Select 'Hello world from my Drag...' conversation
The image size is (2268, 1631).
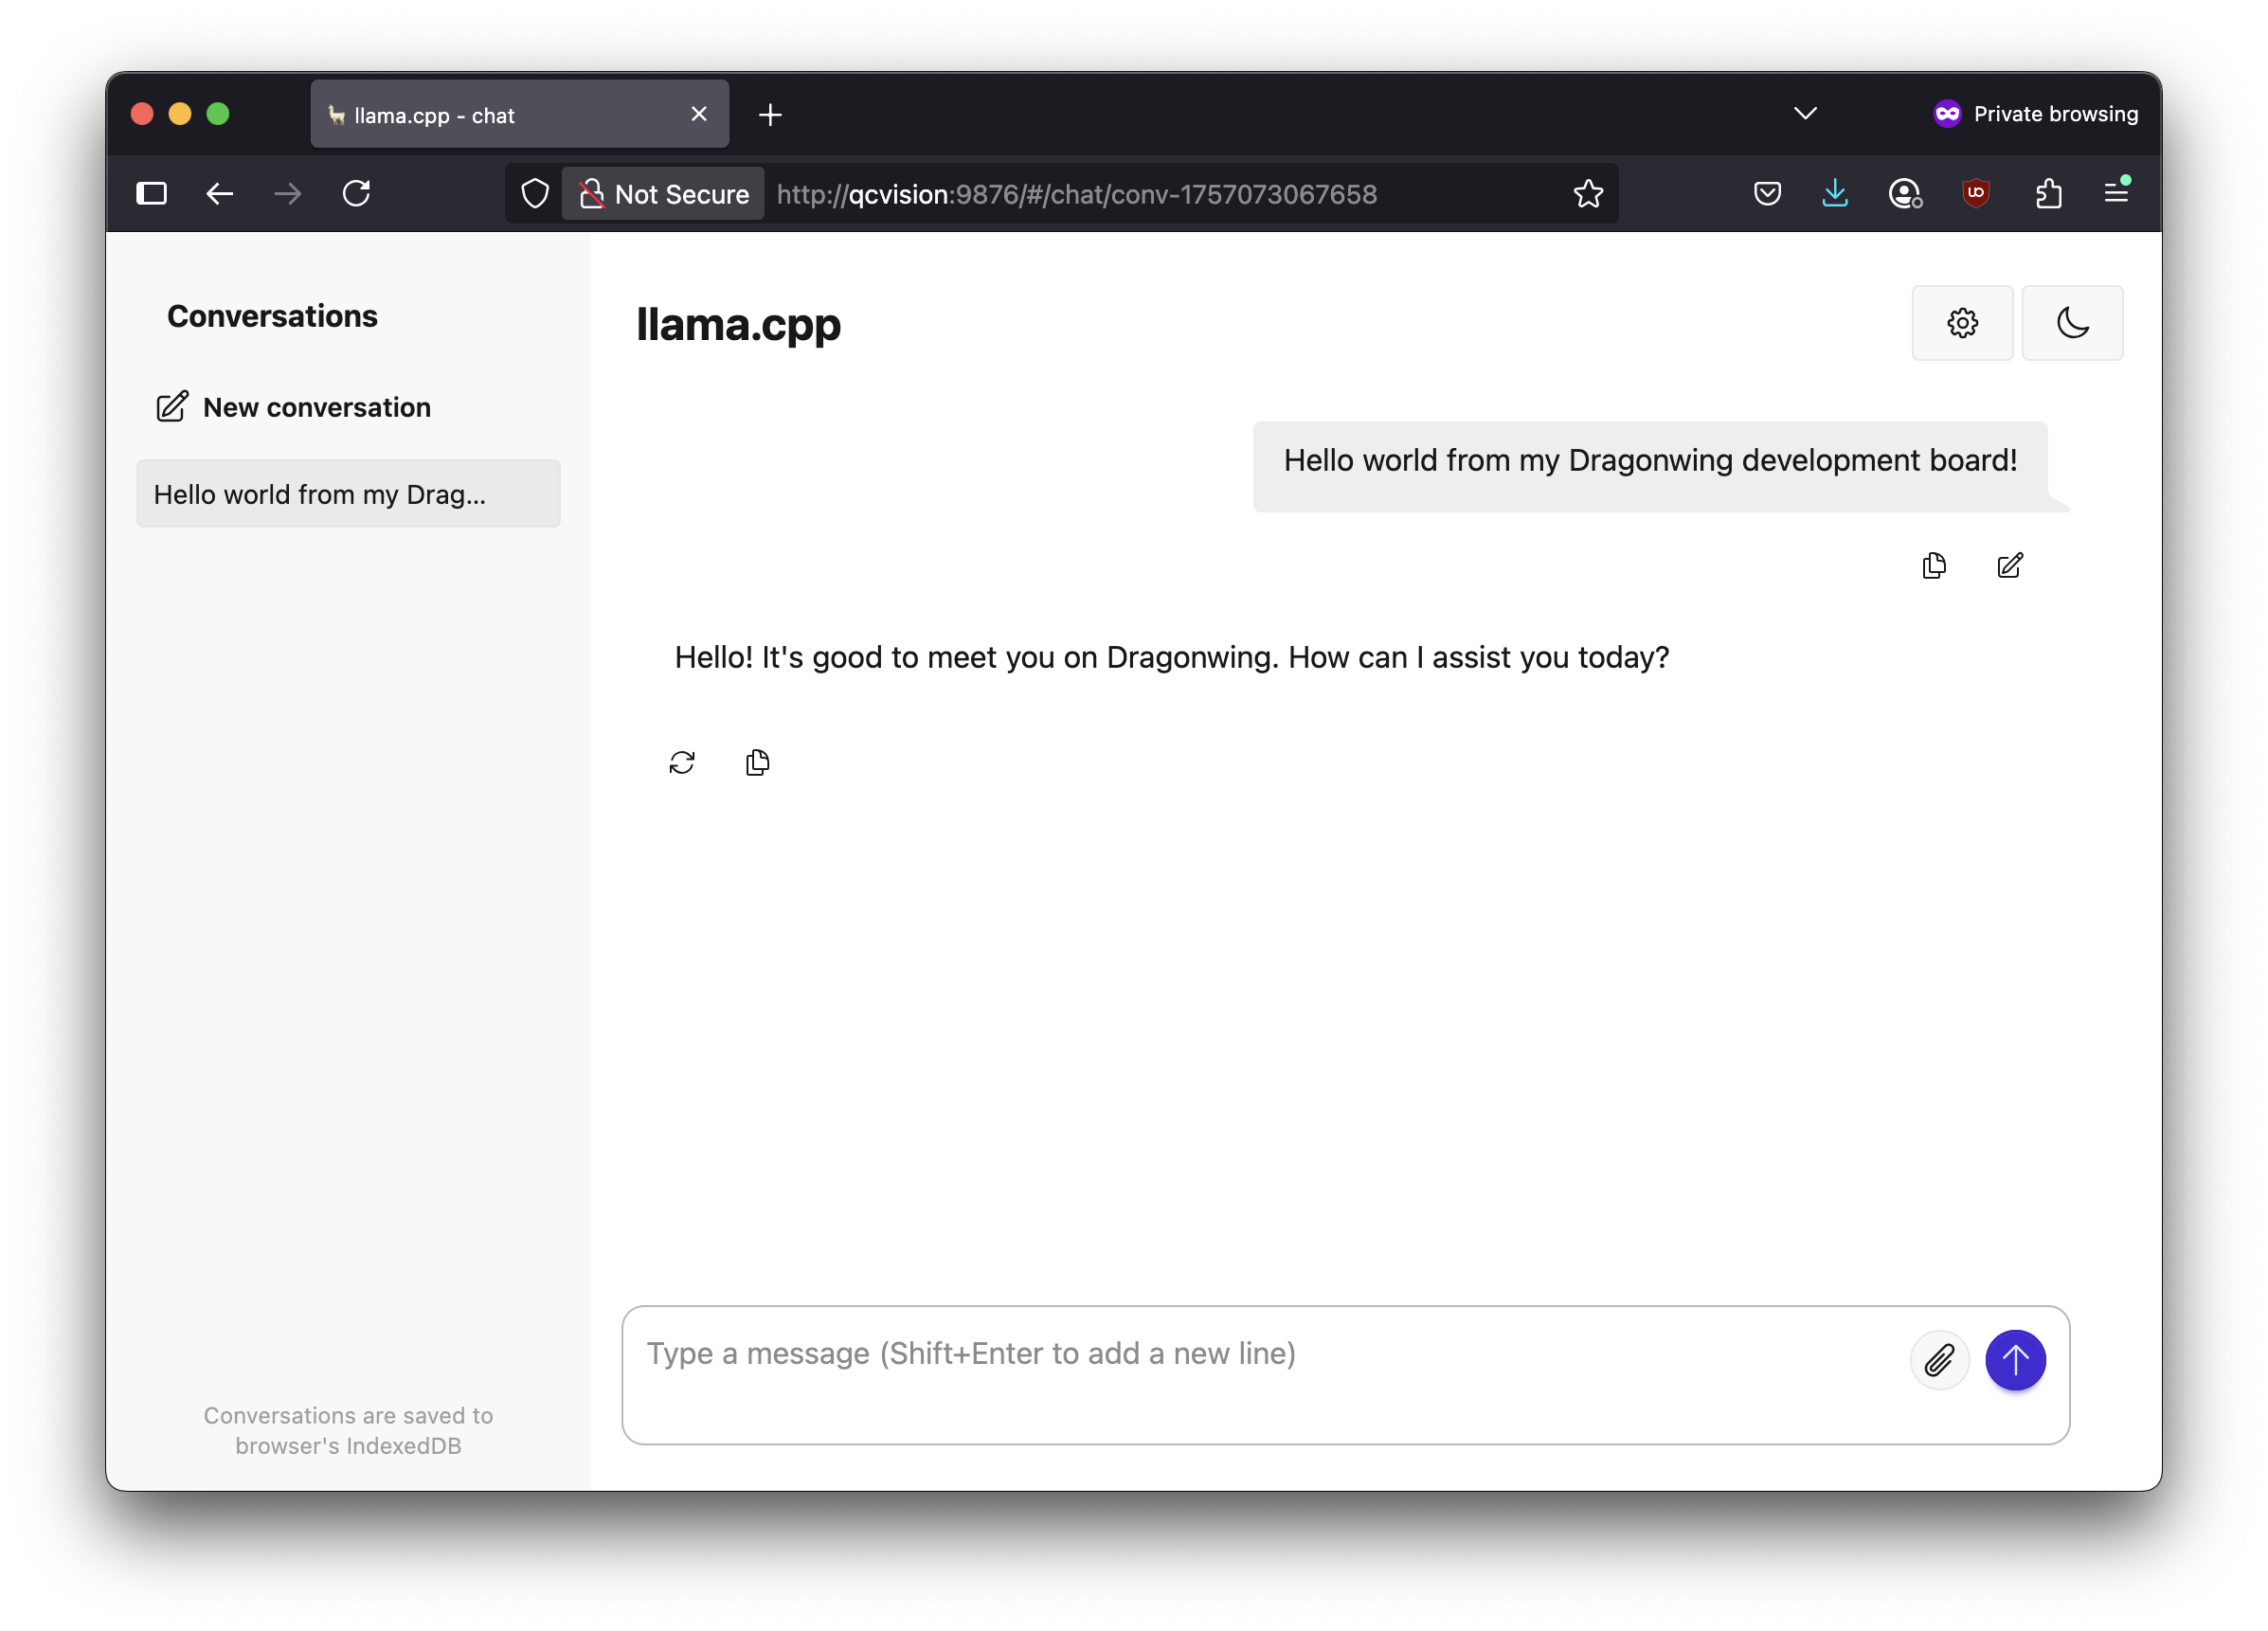tap(348, 494)
